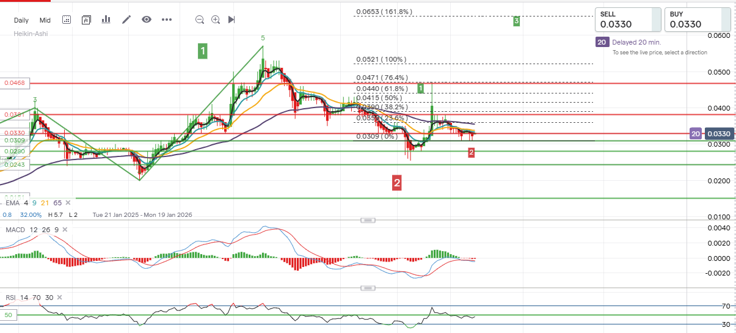This screenshot has width=736, height=333.
Task: Click the chart comparison overlay icon
Action: [x=86, y=20]
